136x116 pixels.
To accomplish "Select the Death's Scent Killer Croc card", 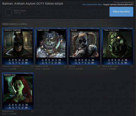I will (x=51, y=46).
